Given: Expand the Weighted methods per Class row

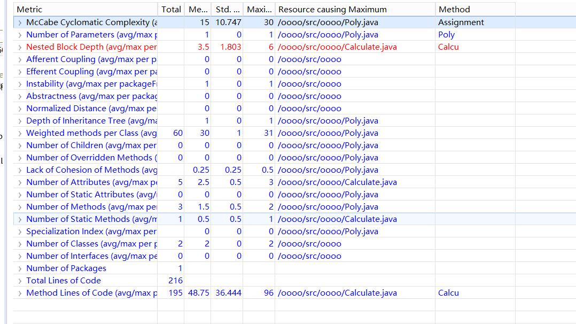Looking at the screenshot, I should (20, 133).
